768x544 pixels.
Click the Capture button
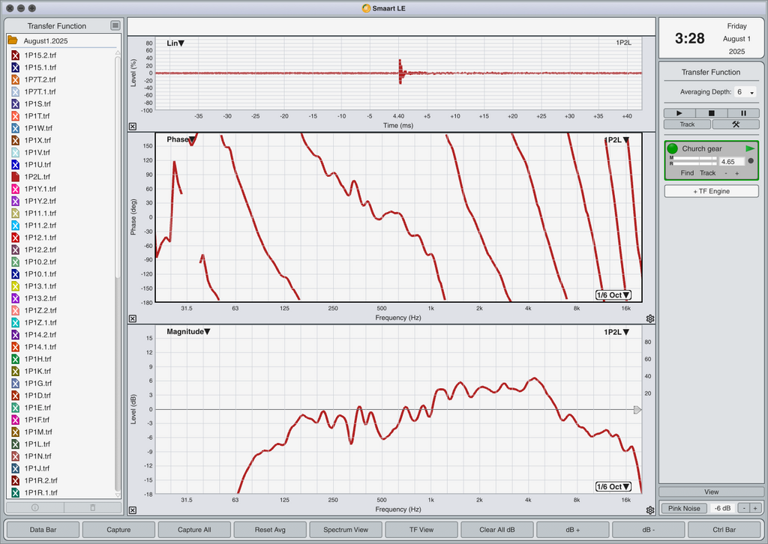118,529
